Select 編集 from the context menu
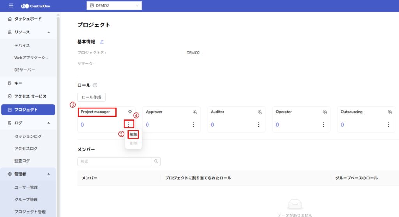The height and width of the screenshot is (217, 399). click(133, 134)
